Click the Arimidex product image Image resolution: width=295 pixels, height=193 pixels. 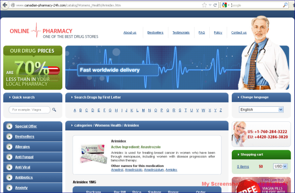[93, 153]
